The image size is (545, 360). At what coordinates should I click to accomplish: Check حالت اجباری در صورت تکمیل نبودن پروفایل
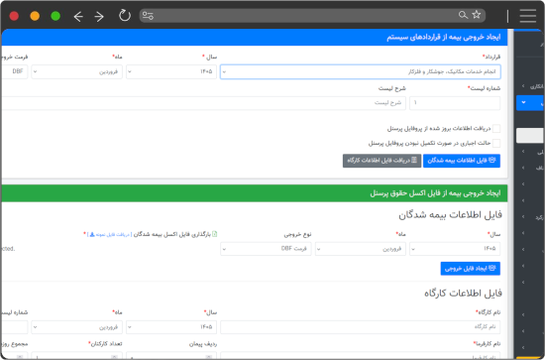(x=496, y=143)
